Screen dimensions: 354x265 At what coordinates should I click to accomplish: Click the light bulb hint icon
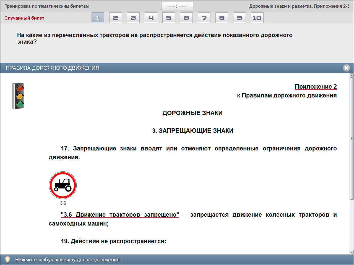7,260
